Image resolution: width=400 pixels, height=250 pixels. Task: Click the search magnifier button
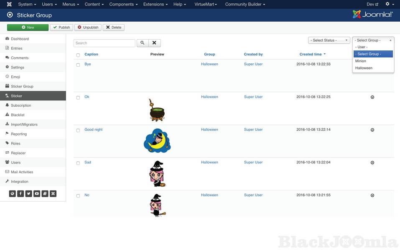[143, 43]
